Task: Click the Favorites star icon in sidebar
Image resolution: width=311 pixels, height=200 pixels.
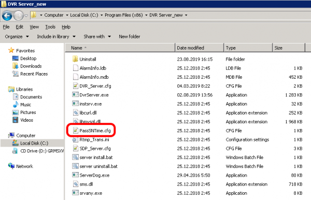Action: click(11, 50)
